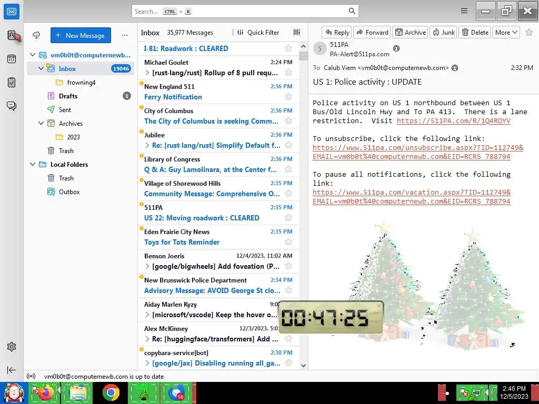Open the Tasks space

coord(12,83)
